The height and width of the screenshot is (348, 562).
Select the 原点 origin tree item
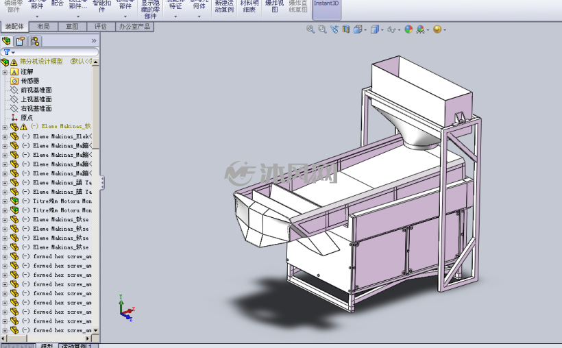pos(27,118)
